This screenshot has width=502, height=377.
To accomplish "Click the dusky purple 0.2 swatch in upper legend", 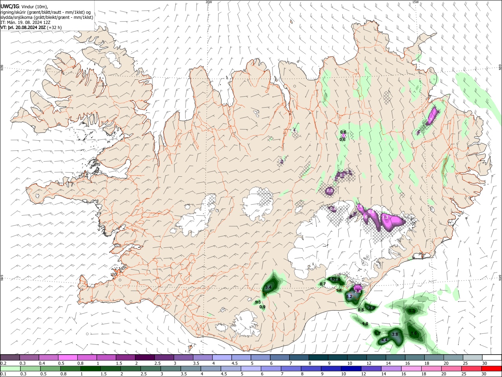I will click(x=10, y=358).
